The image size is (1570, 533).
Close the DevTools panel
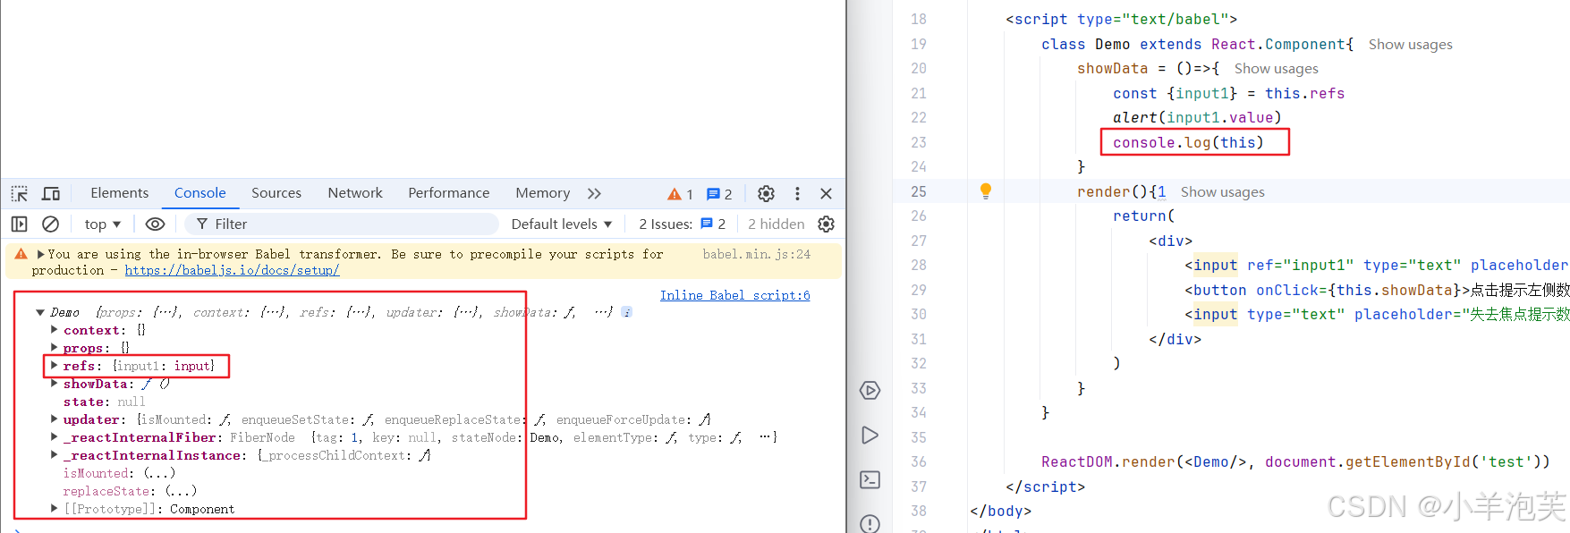click(x=827, y=193)
